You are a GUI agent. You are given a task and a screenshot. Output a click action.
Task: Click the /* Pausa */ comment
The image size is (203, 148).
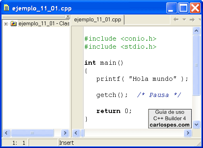159,95
